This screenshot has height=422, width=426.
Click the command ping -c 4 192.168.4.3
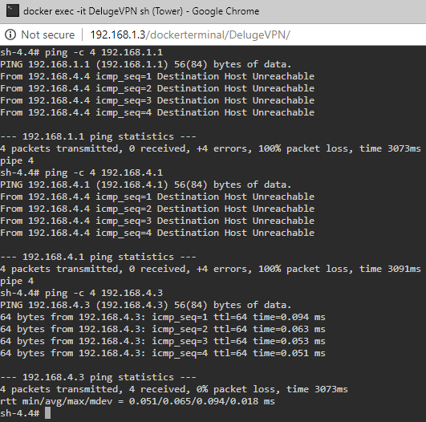pos(103,293)
